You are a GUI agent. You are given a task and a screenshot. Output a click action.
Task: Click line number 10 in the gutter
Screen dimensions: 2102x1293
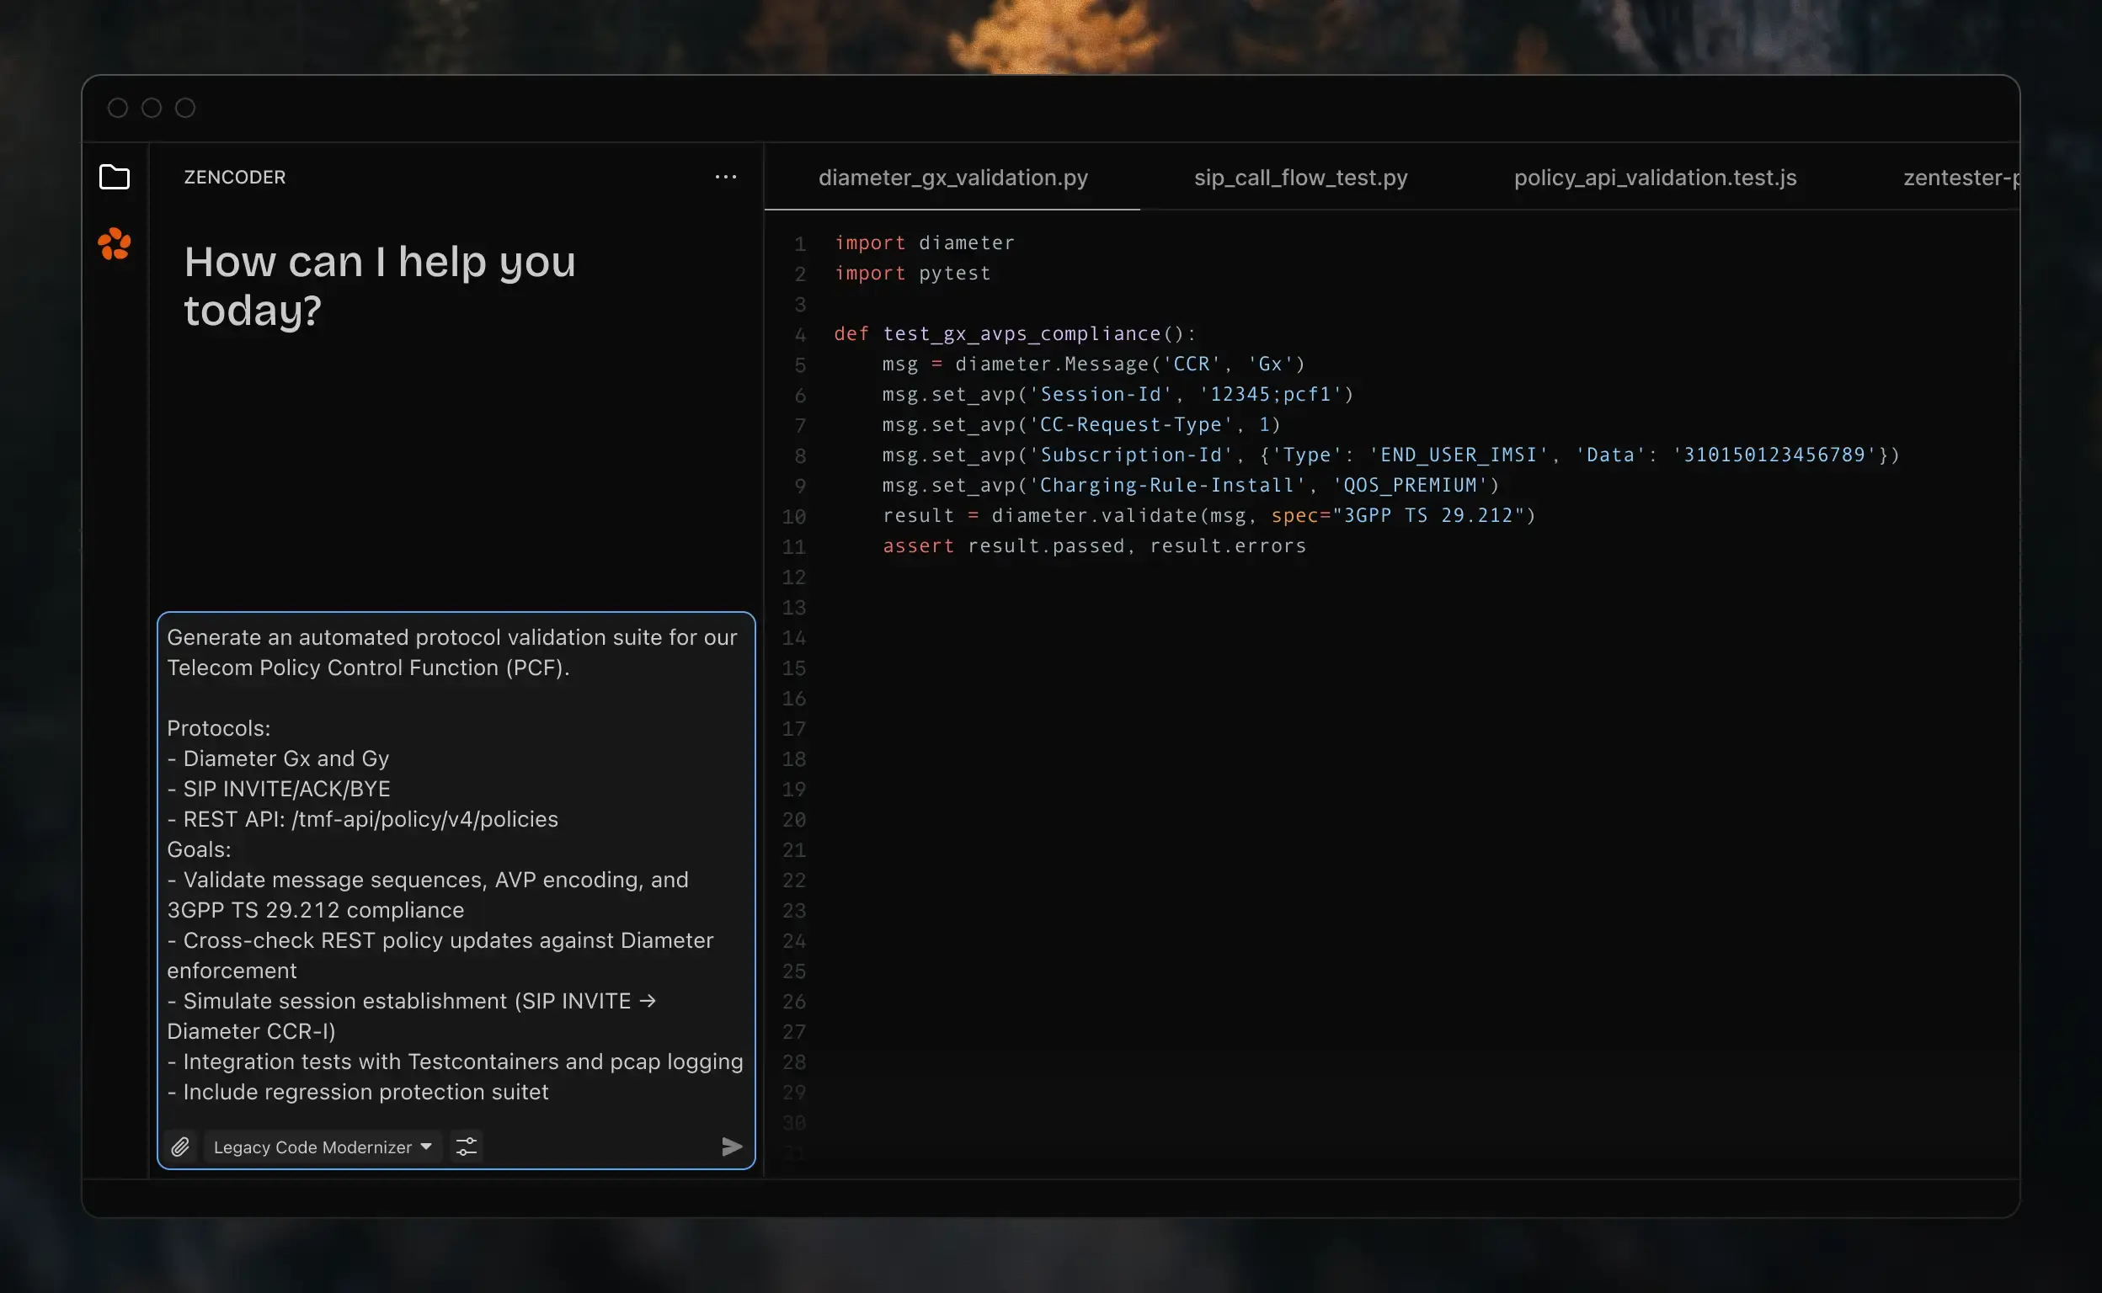point(794,517)
